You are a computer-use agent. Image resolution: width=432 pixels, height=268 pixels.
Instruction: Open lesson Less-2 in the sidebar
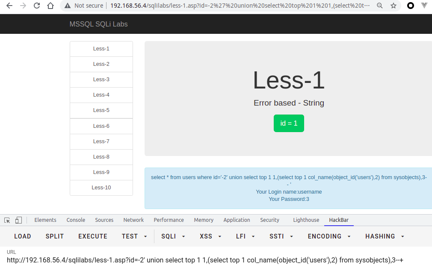point(101,64)
